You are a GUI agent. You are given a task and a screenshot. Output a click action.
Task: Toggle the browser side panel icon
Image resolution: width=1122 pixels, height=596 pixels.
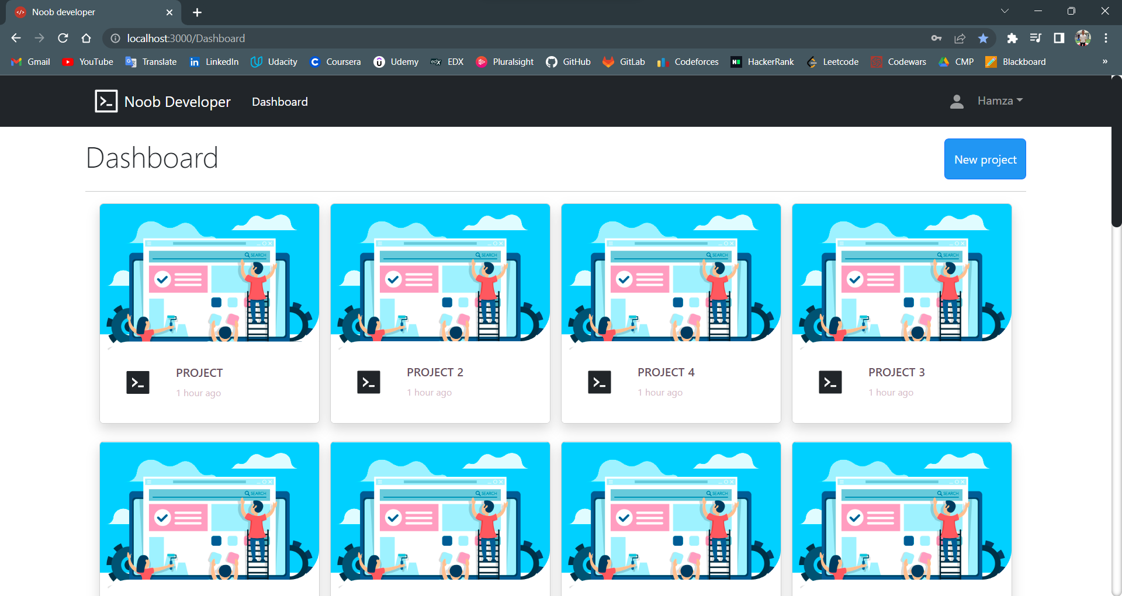(1059, 38)
